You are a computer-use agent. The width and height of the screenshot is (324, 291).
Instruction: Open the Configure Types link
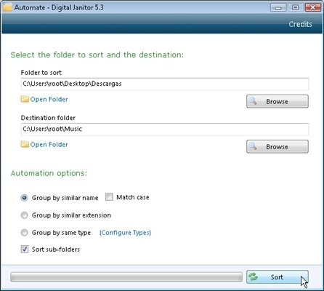click(x=125, y=233)
